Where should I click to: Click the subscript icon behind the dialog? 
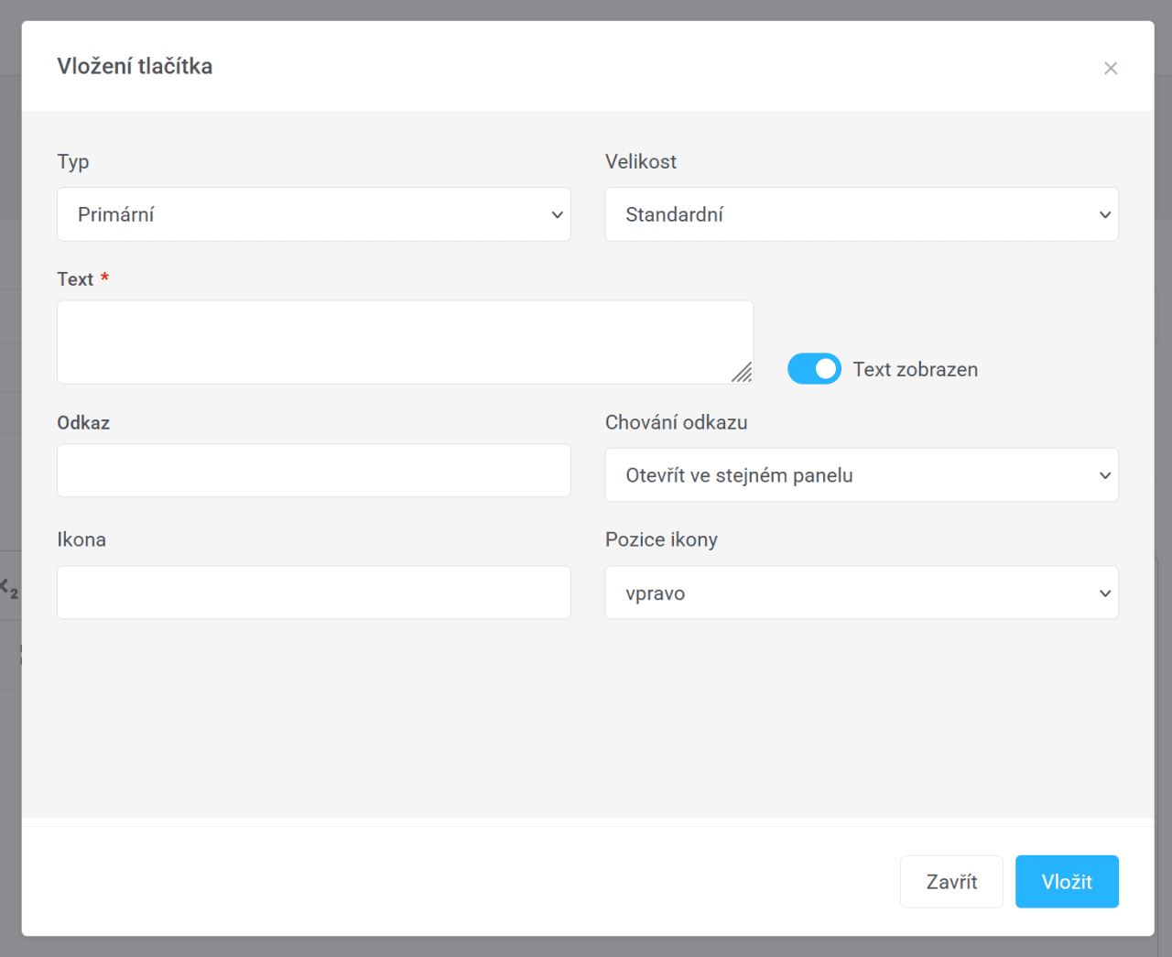[x=9, y=588]
